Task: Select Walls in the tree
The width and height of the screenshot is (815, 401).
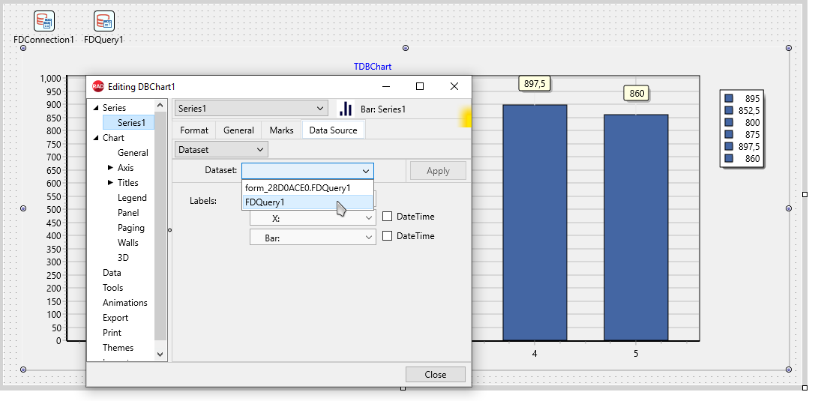Action: coord(128,243)
